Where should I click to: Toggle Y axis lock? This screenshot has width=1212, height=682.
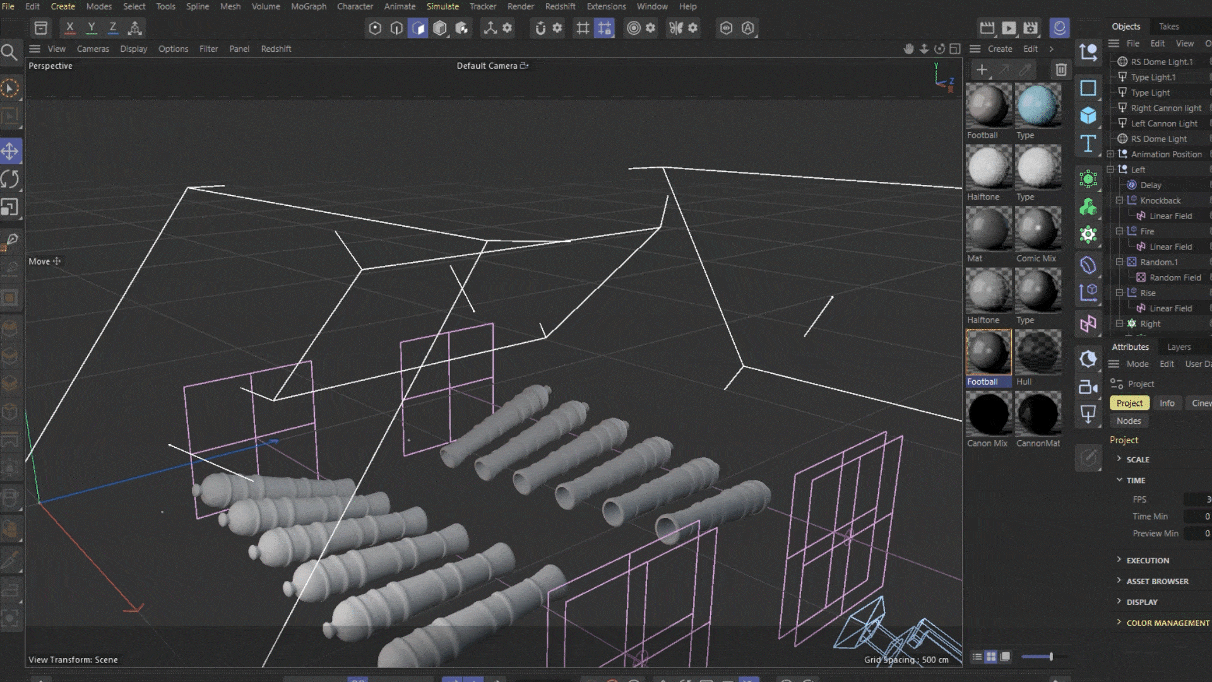click(92, 28)
